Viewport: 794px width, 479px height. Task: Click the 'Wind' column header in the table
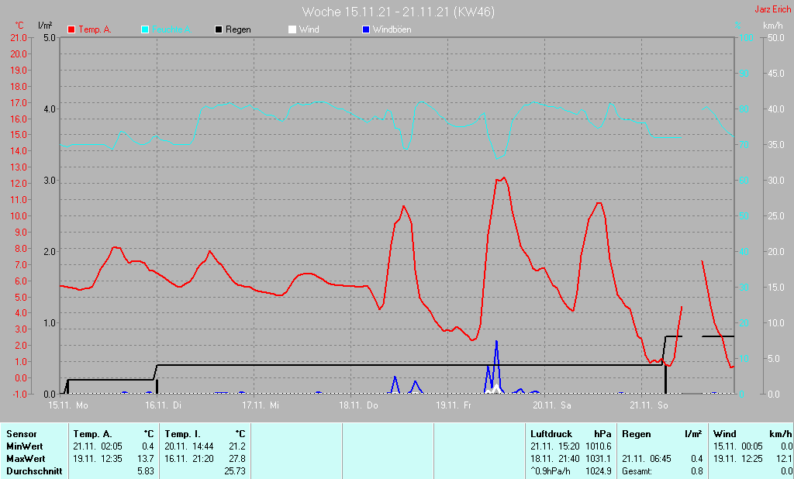tap(725, 434)
